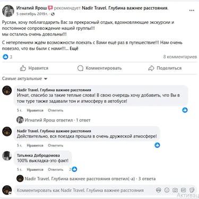
Task: Expand full post text via 'Ещё'
Action: (x=74, y=48)
